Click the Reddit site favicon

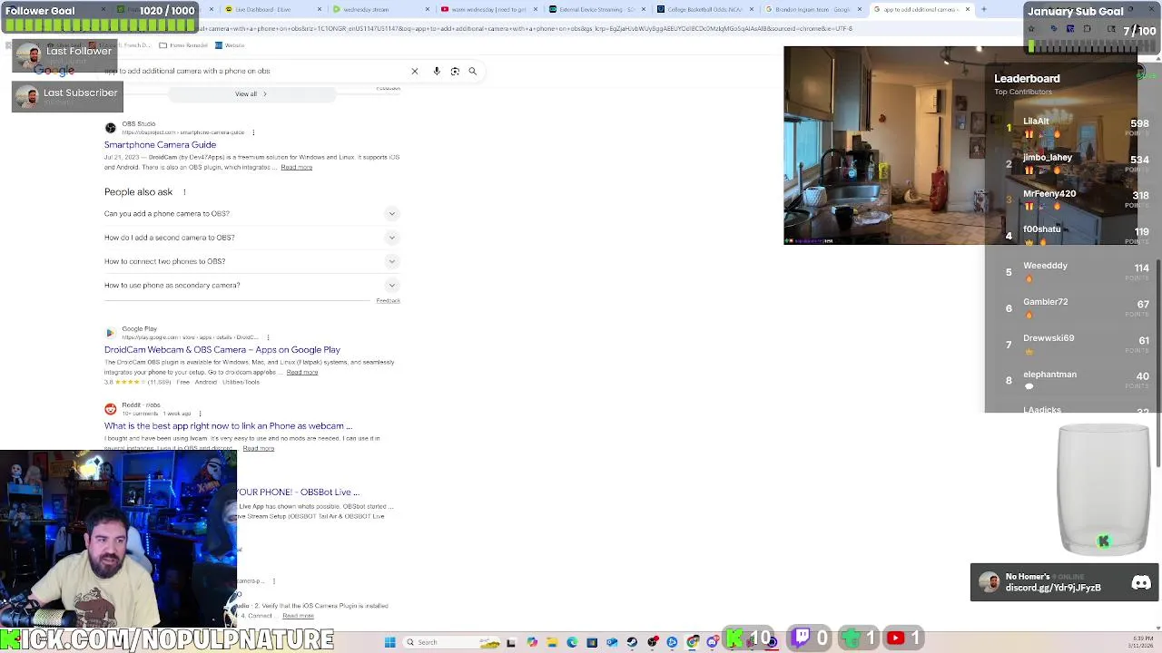pos(111,409)
